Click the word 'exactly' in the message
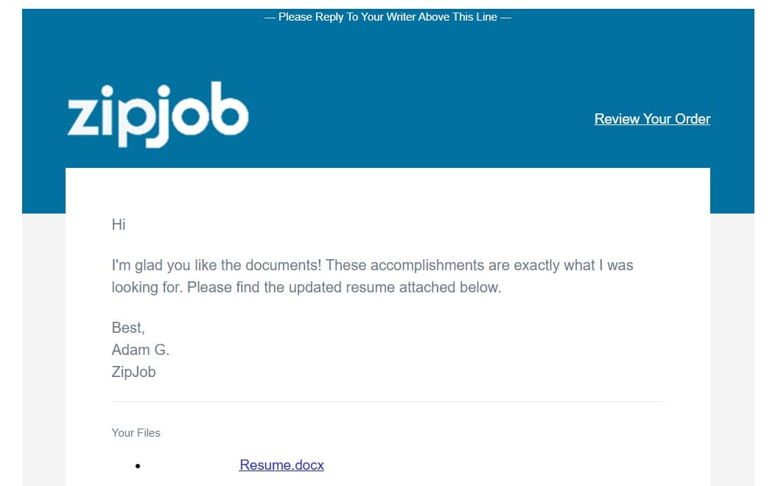 [x=537, y=265]
